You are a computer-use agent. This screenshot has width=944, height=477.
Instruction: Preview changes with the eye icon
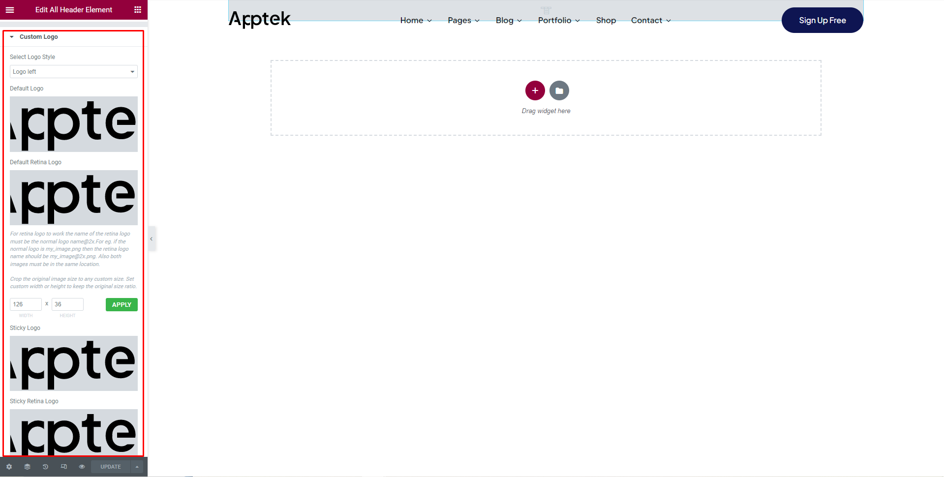[x=82, y=467]
